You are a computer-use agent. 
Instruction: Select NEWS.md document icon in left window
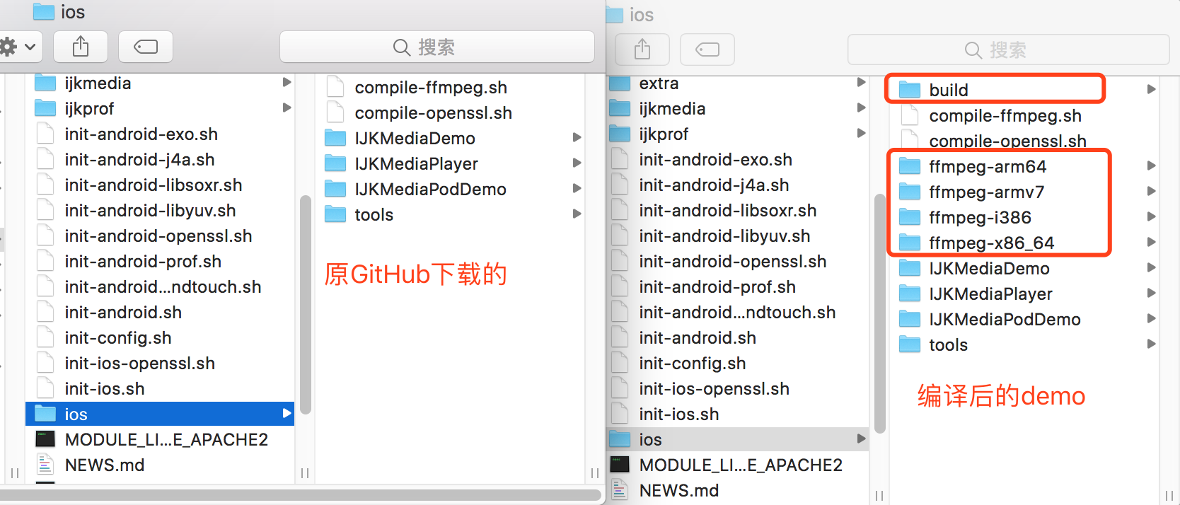coord(46,465)
